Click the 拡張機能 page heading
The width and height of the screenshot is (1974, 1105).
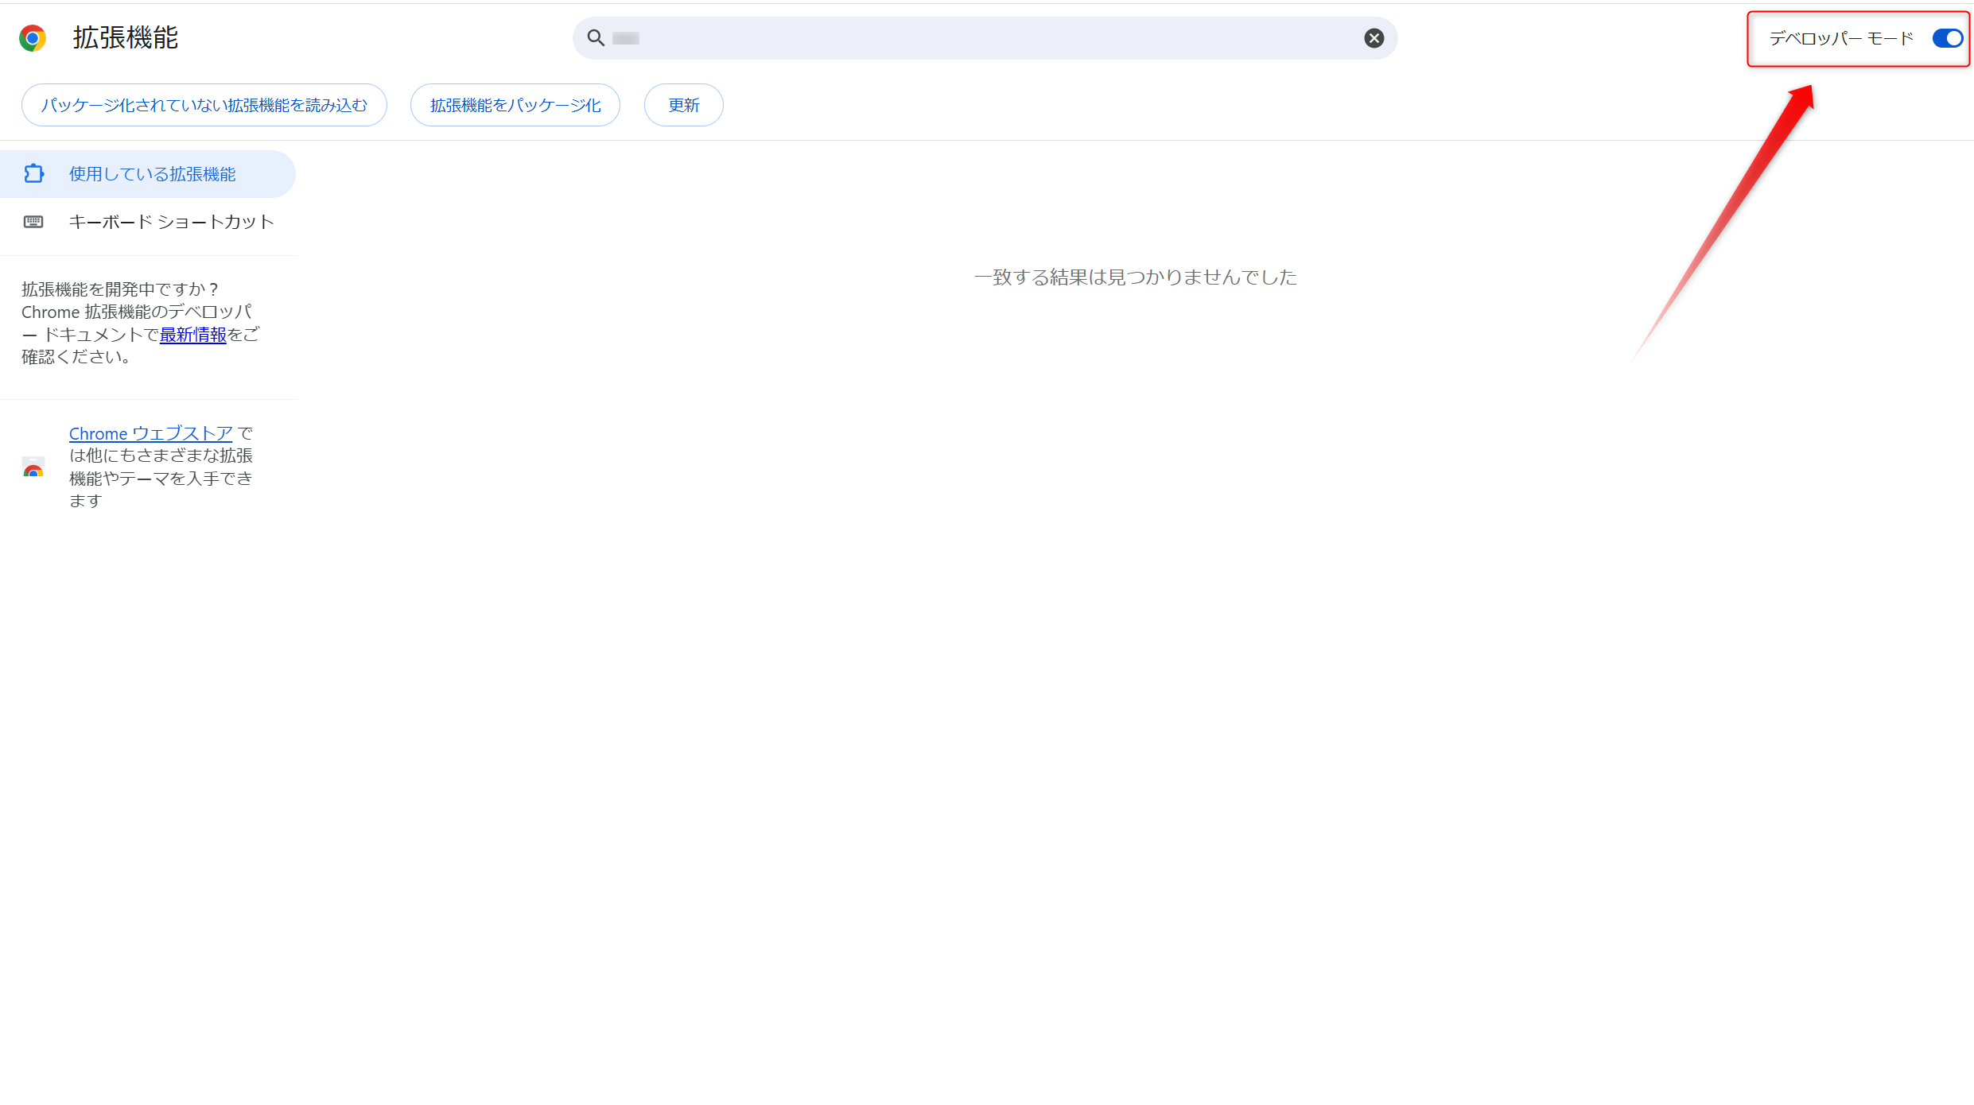tap(126, 38)
